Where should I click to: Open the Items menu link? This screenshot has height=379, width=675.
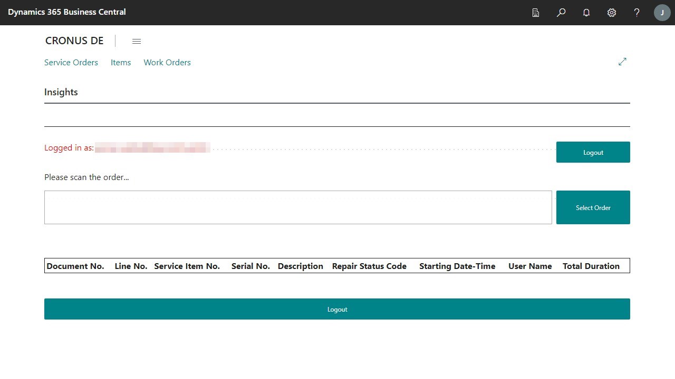pyautogui.click(x=121, y=62)
